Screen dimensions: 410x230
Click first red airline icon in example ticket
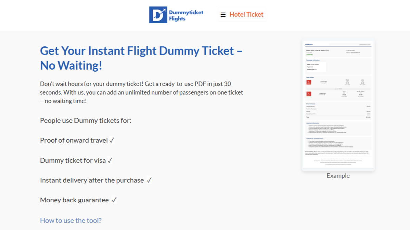click(x=309, y=82)
